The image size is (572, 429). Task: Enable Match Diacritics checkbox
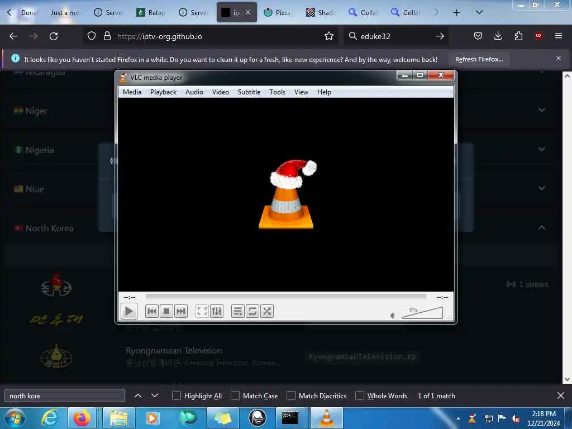coord(290,395)
